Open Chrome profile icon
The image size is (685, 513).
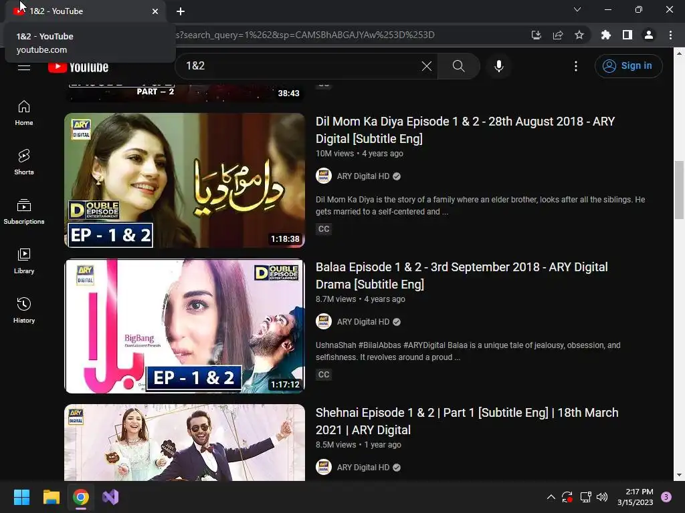coord(648,35)
